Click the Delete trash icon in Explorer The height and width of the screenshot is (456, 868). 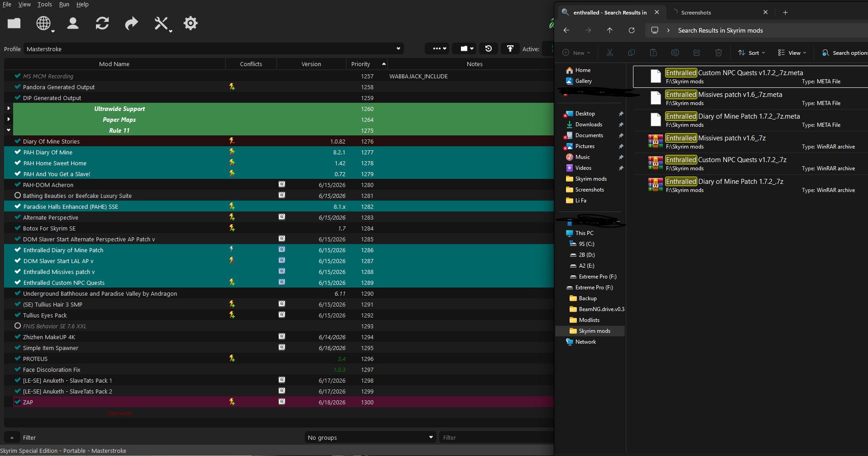coord(719,53)
